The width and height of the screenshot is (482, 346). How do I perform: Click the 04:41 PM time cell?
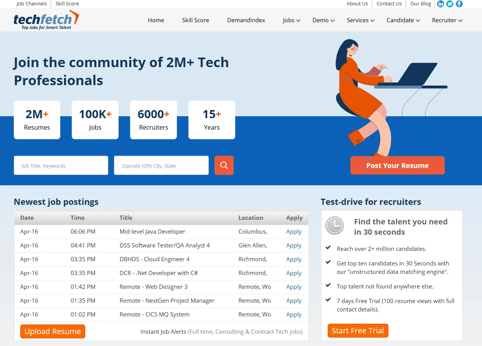(83, 245)
